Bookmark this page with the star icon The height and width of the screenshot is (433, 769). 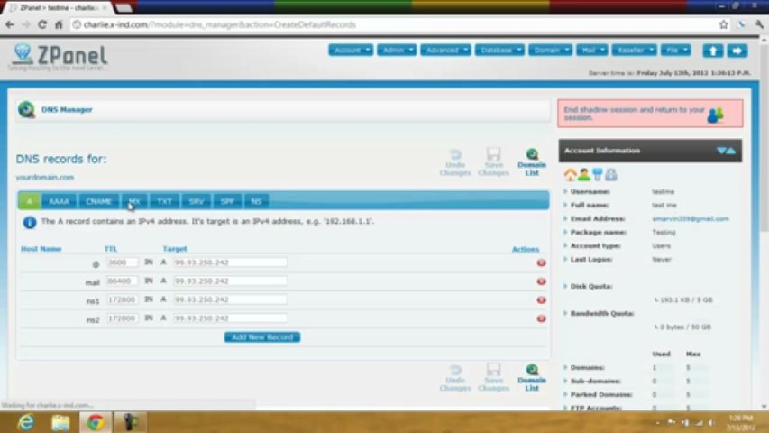(723, 24)
